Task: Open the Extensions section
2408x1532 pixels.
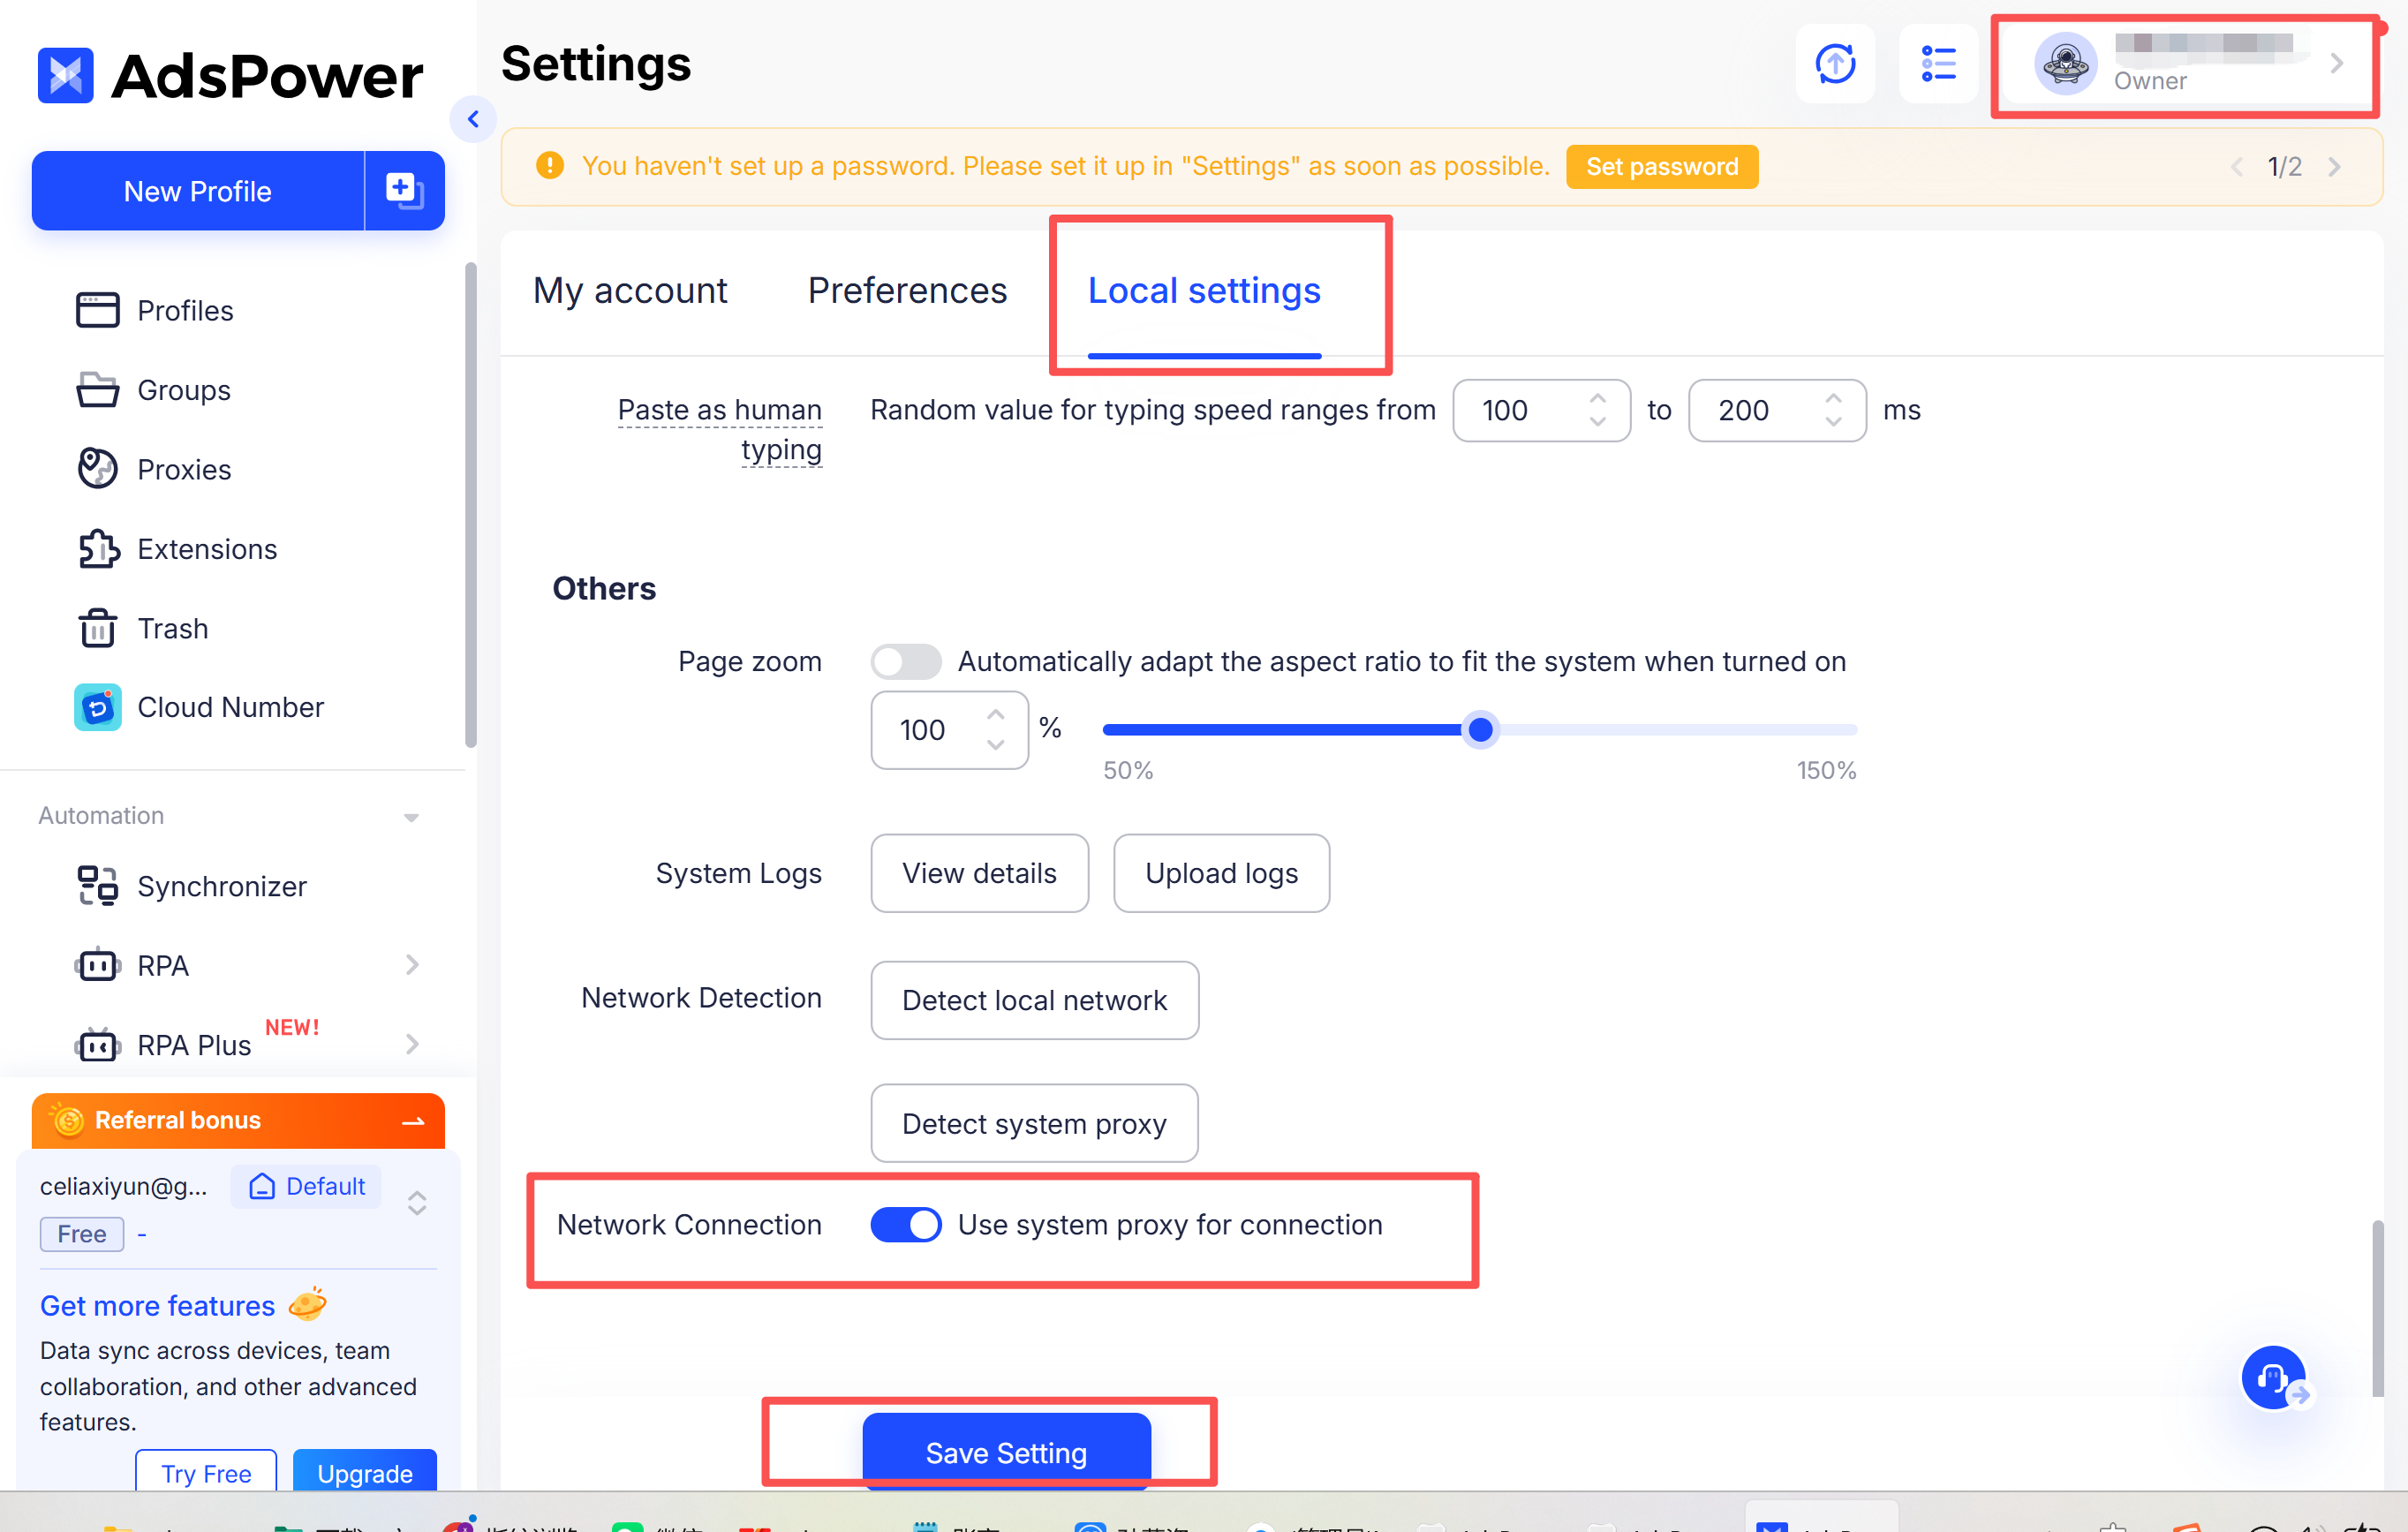Action: 206,548
